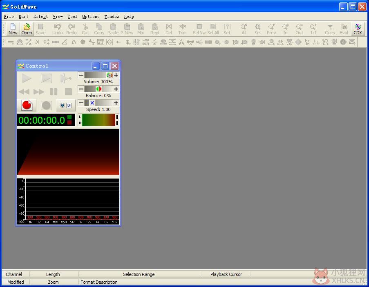Screen dimensions: 369x287
Task: Open the Window menu
Action: pyautogui.click(x=112, y=16)
